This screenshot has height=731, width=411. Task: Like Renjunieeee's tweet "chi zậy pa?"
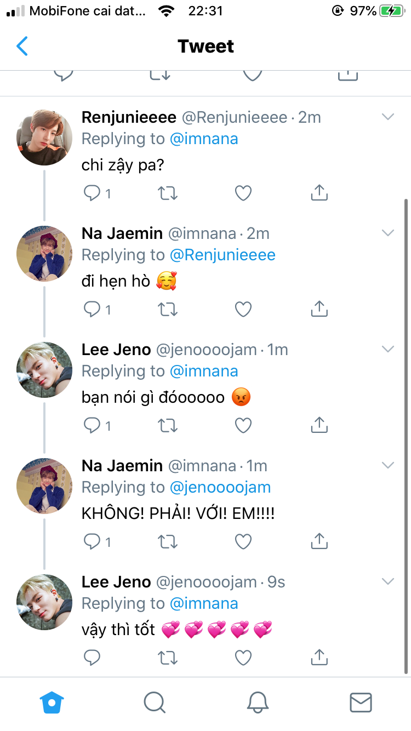coord(243,193)
